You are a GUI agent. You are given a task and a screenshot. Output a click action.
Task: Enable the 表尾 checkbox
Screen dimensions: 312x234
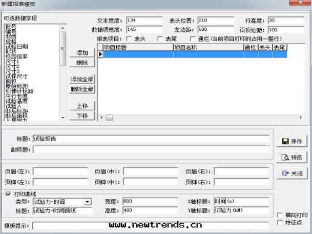point(160,38)
